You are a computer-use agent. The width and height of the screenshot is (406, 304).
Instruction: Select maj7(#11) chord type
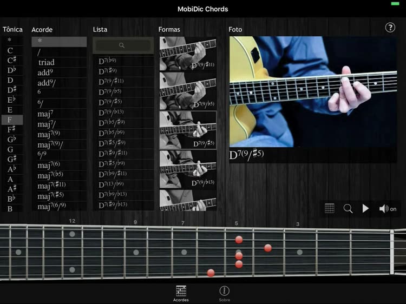(x=59, y=186)
